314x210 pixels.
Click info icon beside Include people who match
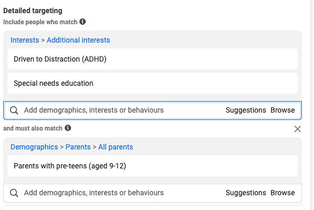(83, 22)
